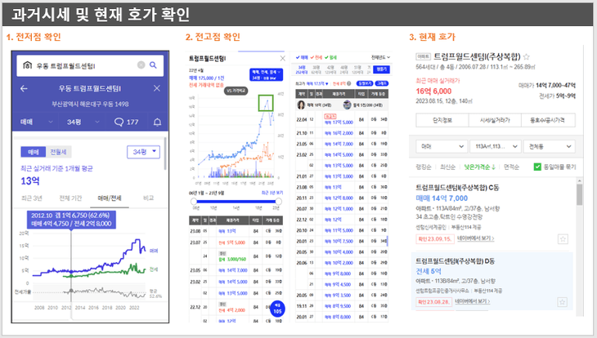Select the 34평 252세대 size tab

pos(302,69)
